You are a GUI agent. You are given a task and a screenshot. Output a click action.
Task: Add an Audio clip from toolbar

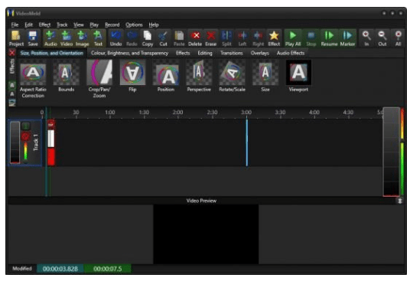click(50, 38)
